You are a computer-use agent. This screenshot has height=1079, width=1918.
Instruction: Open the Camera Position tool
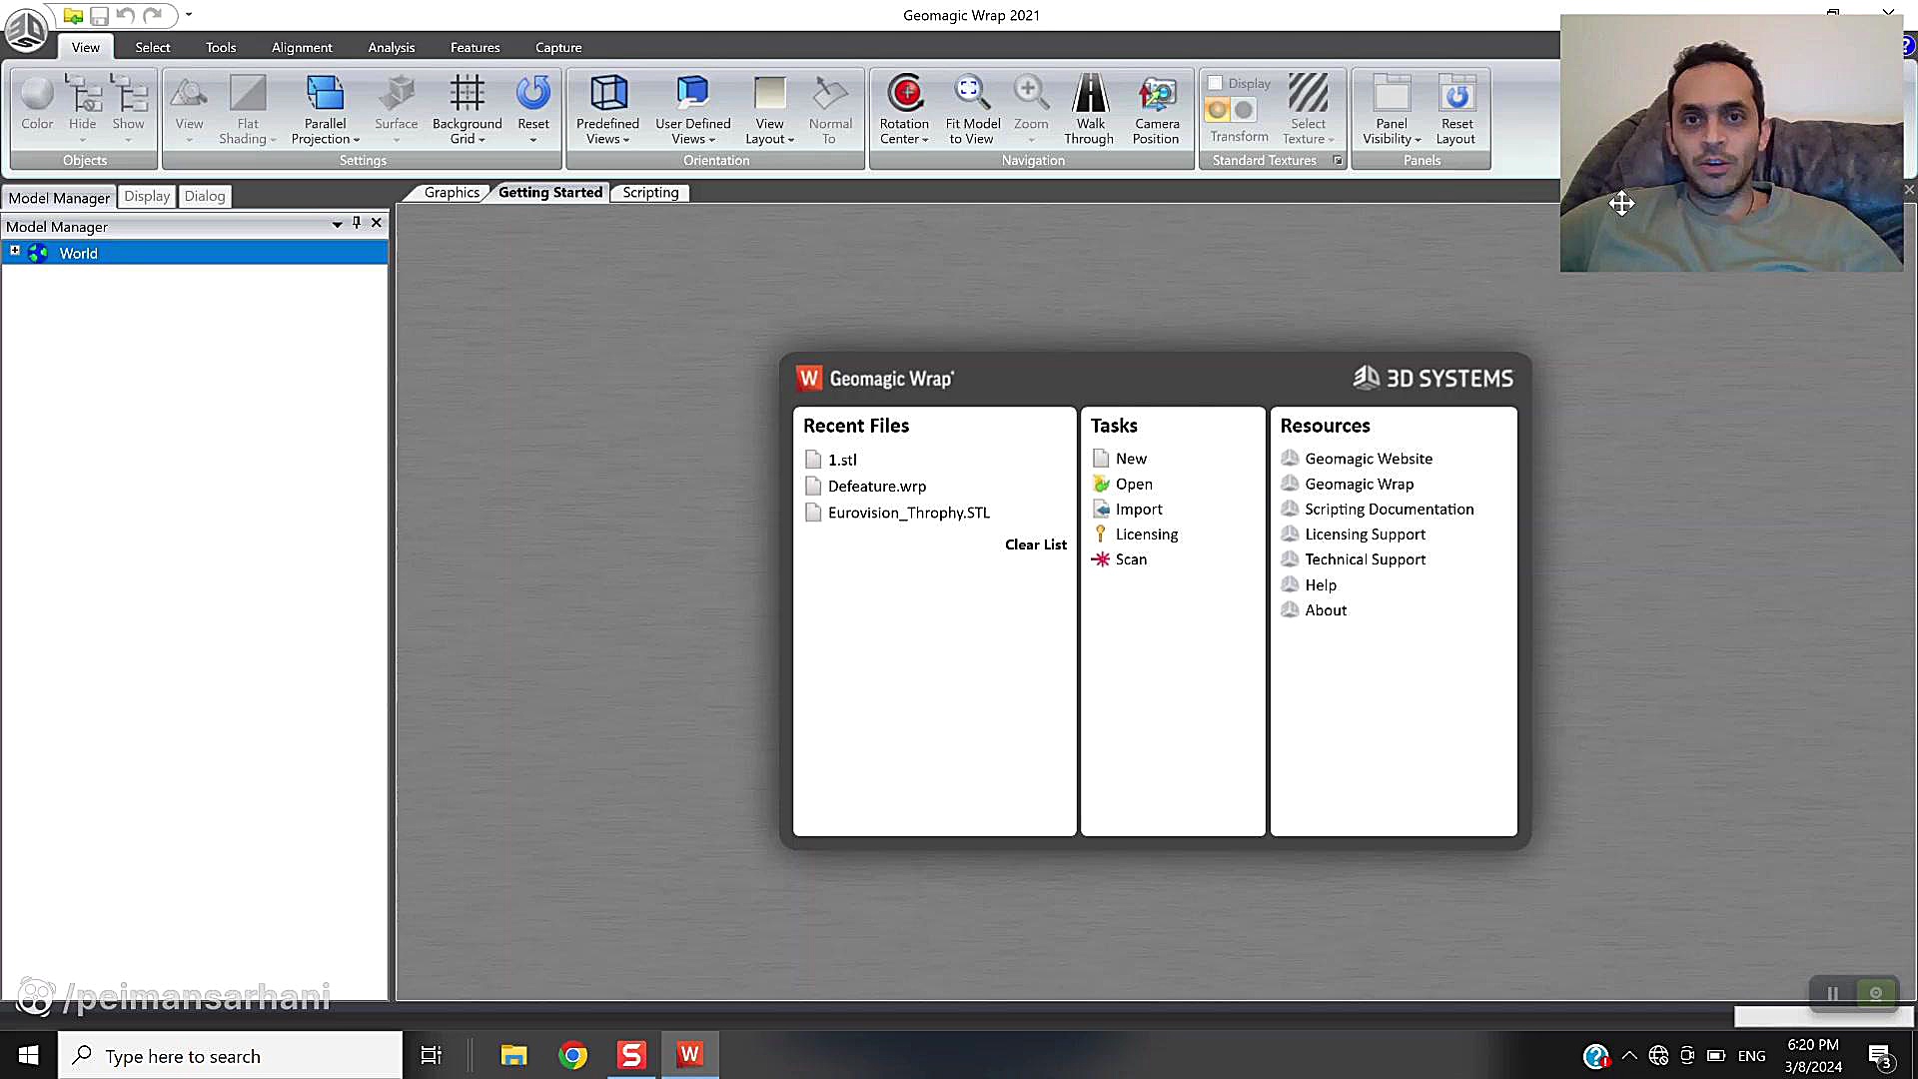[1156, 109]
